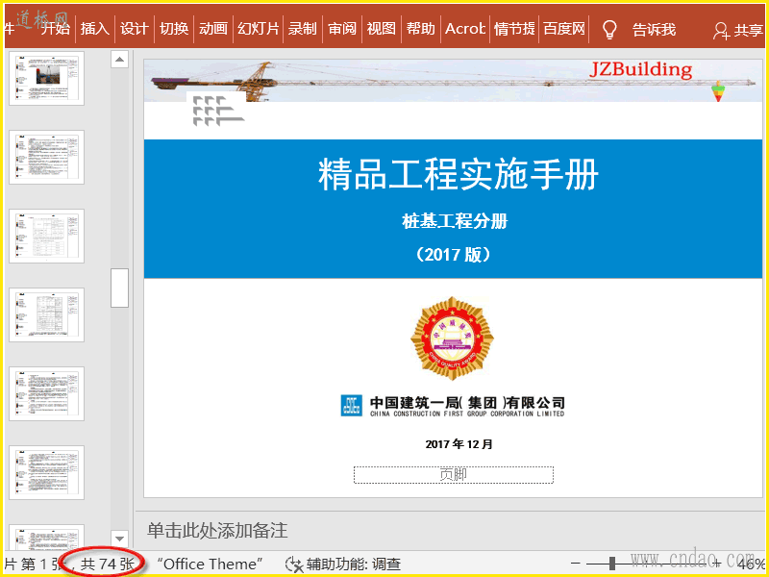Click the JZBuilding text on the slide
Screen dimensions: 769x577
[640, 70]
